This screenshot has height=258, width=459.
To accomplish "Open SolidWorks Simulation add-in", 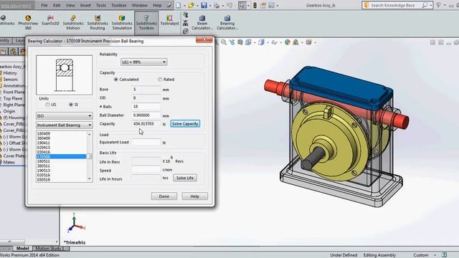I will (122, 22).
